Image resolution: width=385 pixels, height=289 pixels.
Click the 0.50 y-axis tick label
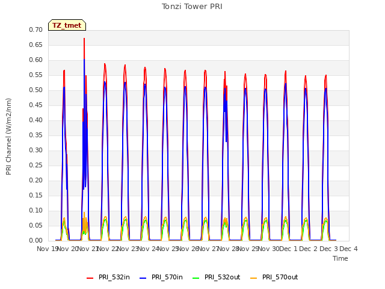36,90
